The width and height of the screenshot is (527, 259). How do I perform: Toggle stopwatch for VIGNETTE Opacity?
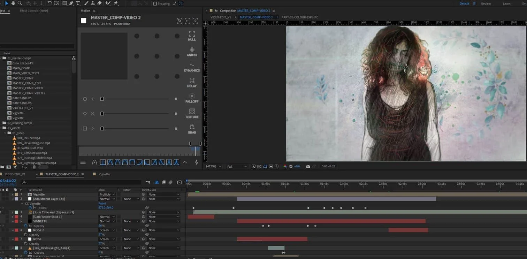click(26, 226)
